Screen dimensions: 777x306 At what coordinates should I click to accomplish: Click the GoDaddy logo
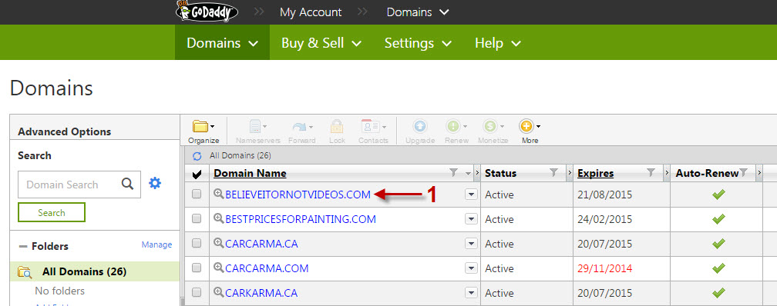pyautogui.click(x=207, y=12)
